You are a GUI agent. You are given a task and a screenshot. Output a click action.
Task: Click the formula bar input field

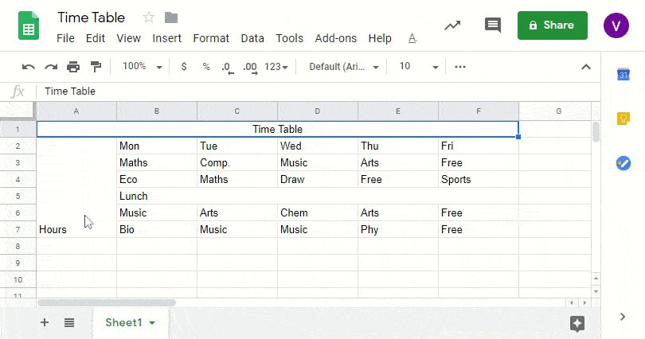pyautogui.click(x=319, y=92)
